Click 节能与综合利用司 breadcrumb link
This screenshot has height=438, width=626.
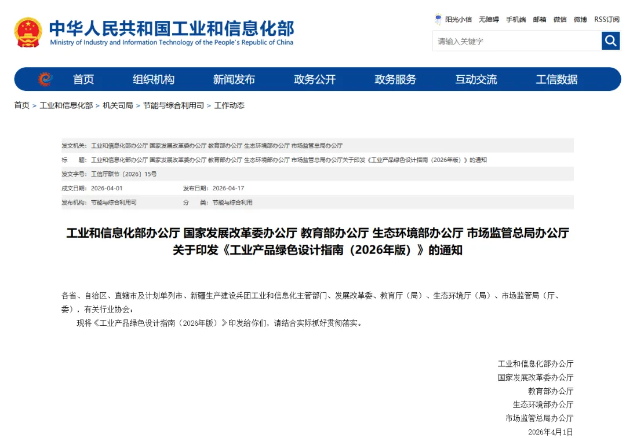[x=174, y=105]
